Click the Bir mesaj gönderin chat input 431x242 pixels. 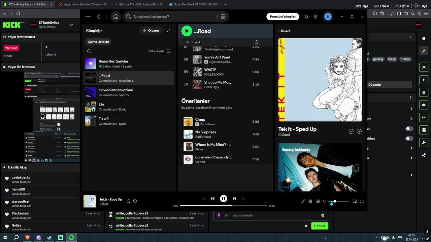(271, 215)
